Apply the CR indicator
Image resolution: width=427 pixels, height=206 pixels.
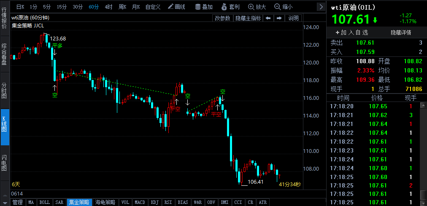[250, 202]
